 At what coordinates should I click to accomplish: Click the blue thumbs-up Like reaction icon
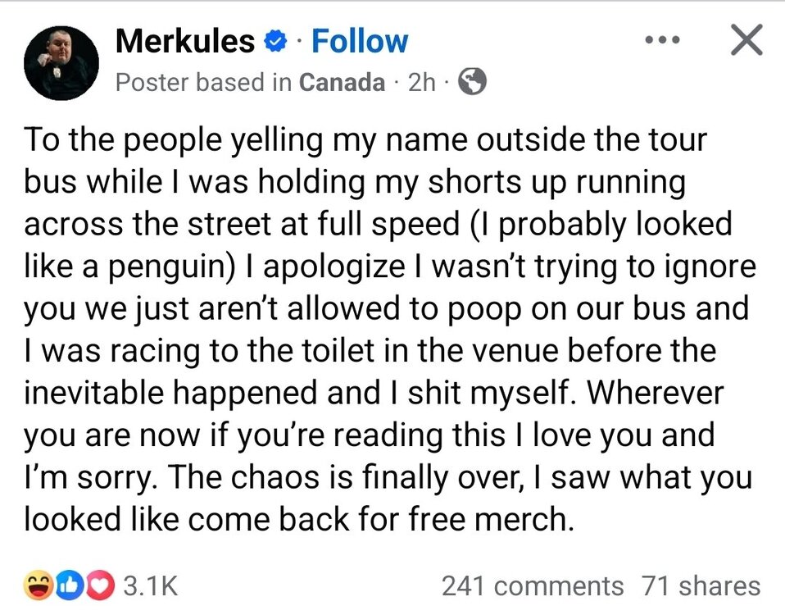pyautogui.click(x=67, y=585)
